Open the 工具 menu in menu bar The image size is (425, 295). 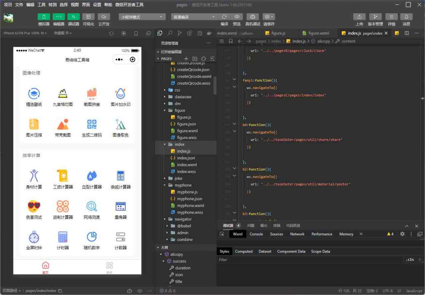[x=42, y=5]
